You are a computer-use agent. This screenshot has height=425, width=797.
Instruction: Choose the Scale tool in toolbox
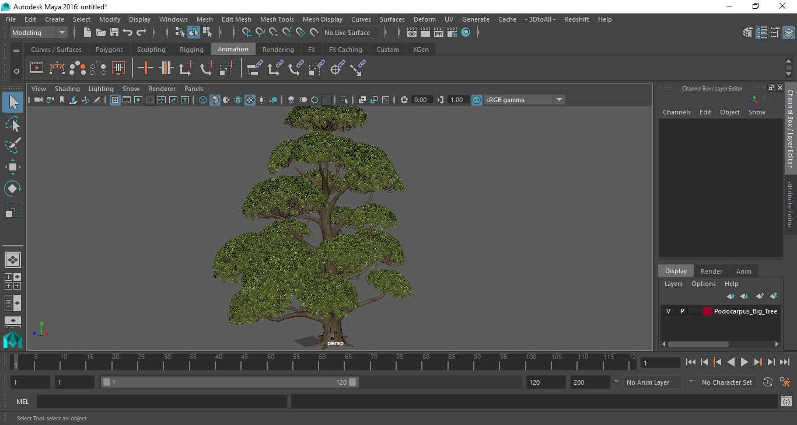[x=13, y=210]
